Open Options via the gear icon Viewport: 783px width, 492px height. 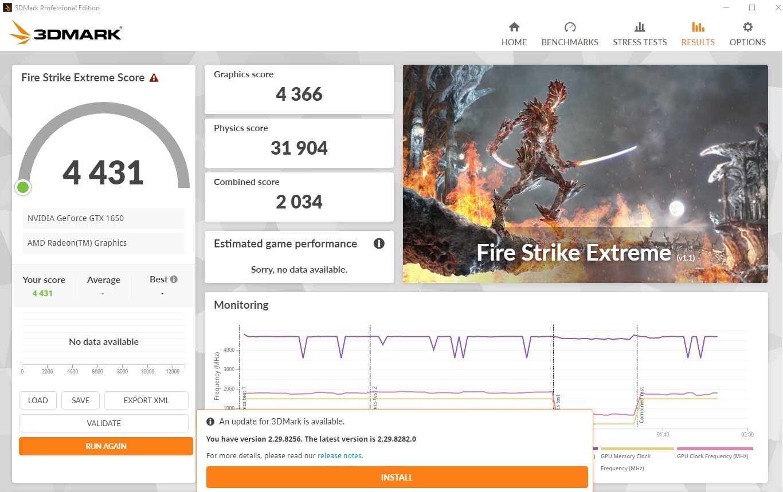[x=747, y=27]
